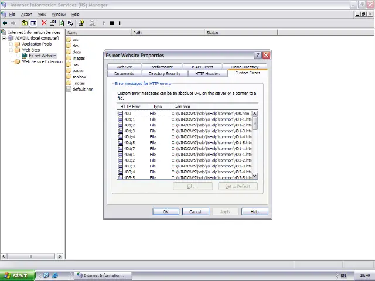
Task: Click the dev folder icon
Action: point(69,46)
